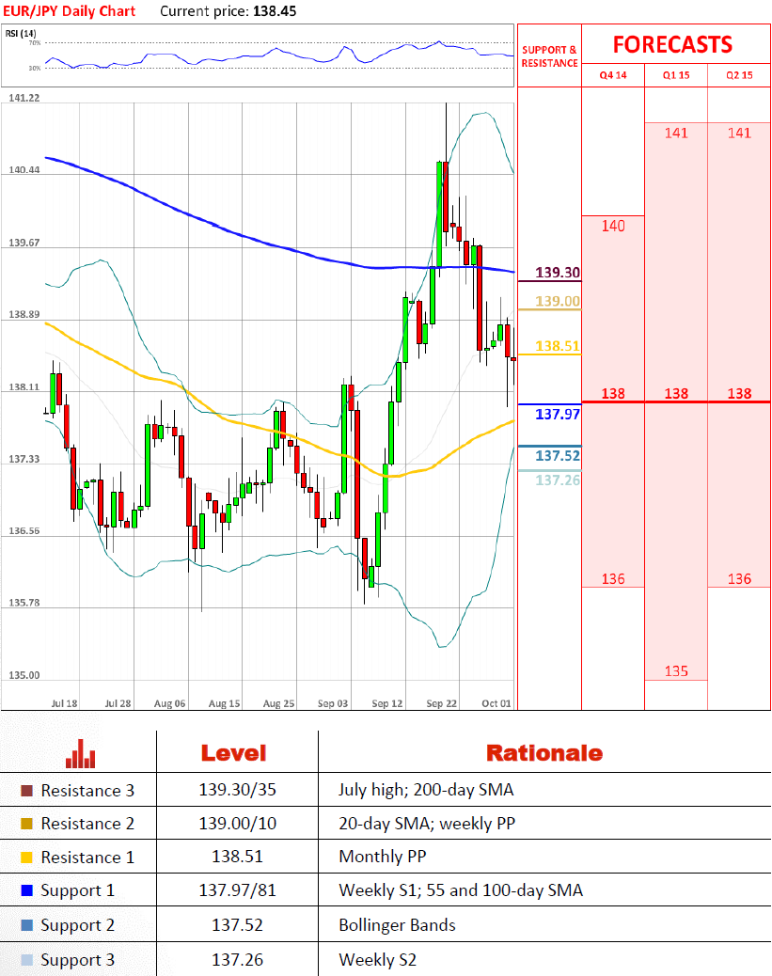Click the 'Q2 15' forecast column header

739,75
